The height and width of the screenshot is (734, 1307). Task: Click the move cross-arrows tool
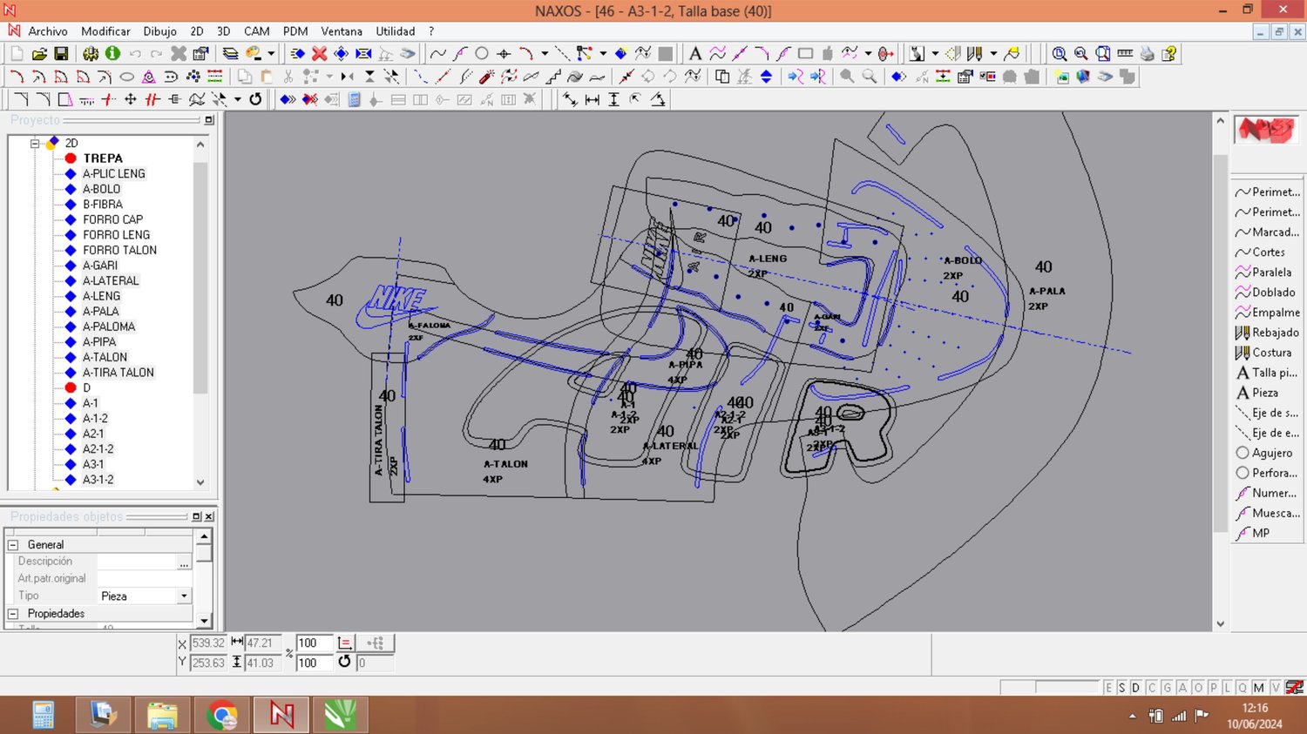tap(131, 99)
